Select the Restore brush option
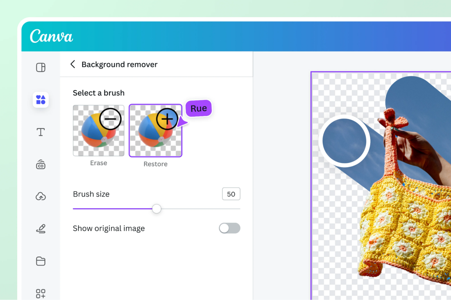451x300 pixels. point(155,131)
